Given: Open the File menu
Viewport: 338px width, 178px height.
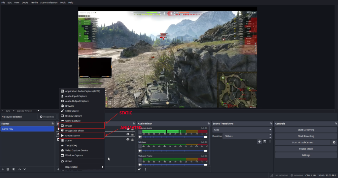Looking at the screenshot, I should point(3,3).
